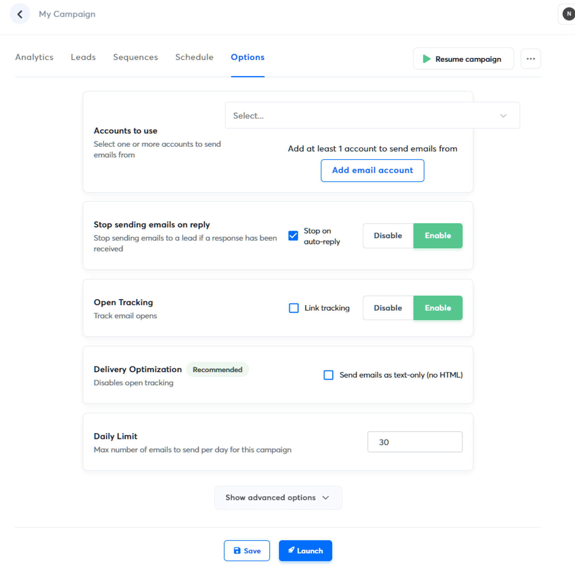Check Send emails as text-only option
Viewport: 575px width, 567px height.
click(x=328, y=375)
